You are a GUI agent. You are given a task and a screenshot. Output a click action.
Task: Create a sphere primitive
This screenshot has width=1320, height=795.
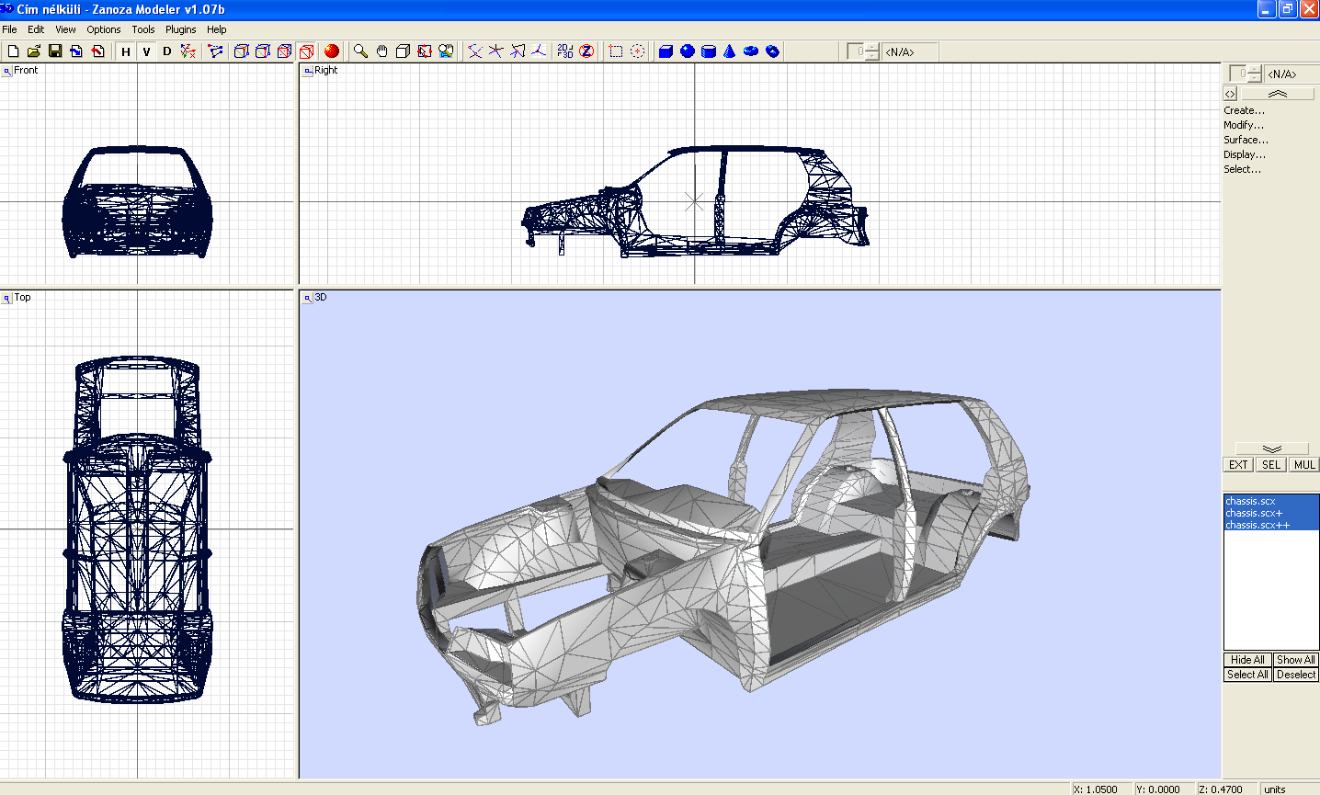(x=687, y=51)
